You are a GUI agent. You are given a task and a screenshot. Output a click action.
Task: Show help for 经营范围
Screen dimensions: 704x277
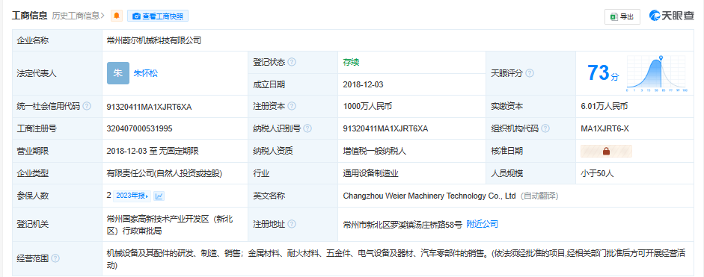point(55,258)
